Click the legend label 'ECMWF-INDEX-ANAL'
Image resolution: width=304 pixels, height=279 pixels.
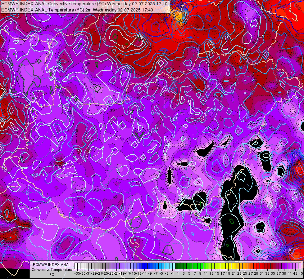(x=52, y=265)
